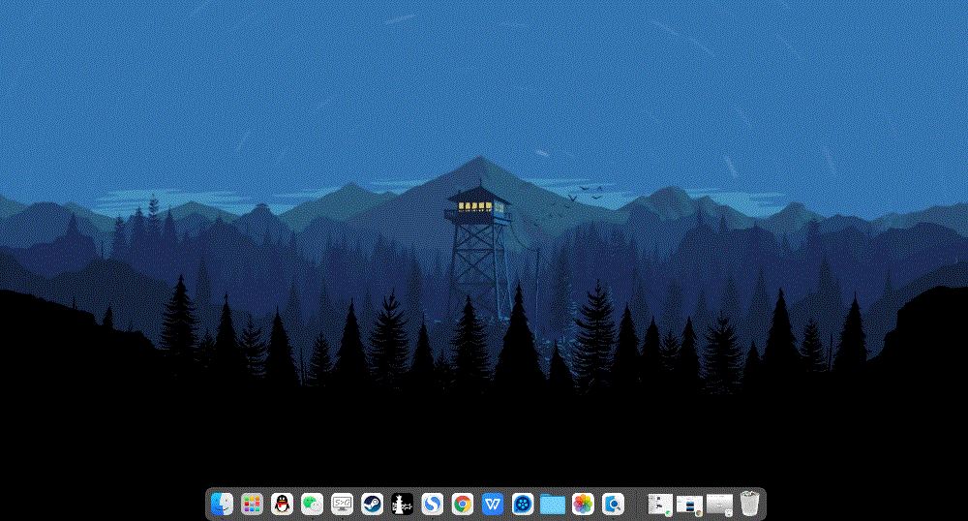Open the blue S-swirl app icon
The width and height of the screenshot is (968, 521).
[x=432, y=504]
